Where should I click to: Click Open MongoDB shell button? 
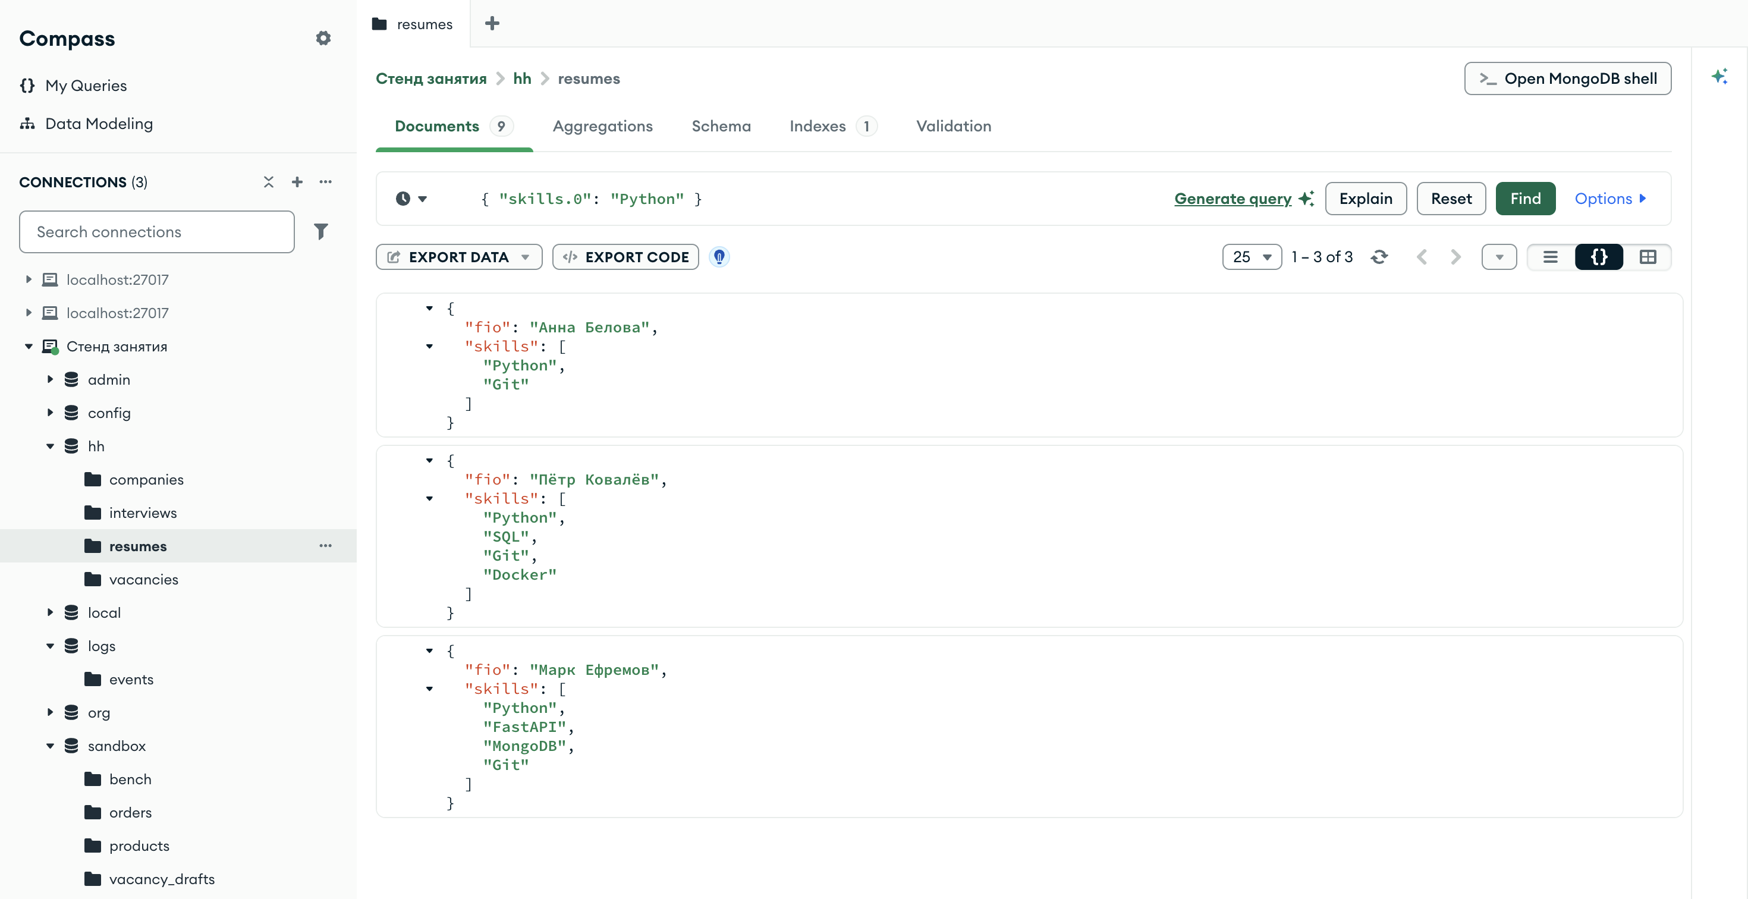pyautogui.click(x=1567, y=78)
